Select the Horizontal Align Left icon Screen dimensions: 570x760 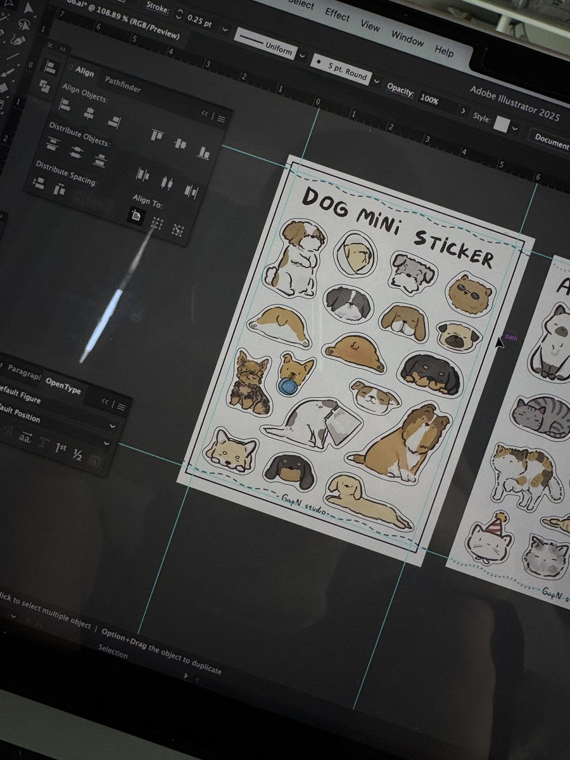coord(65,104)
